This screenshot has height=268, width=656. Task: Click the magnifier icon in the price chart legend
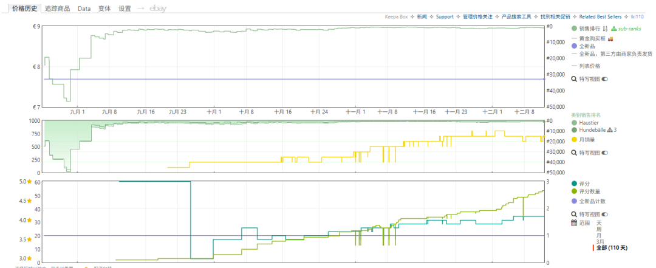(574, 79)
